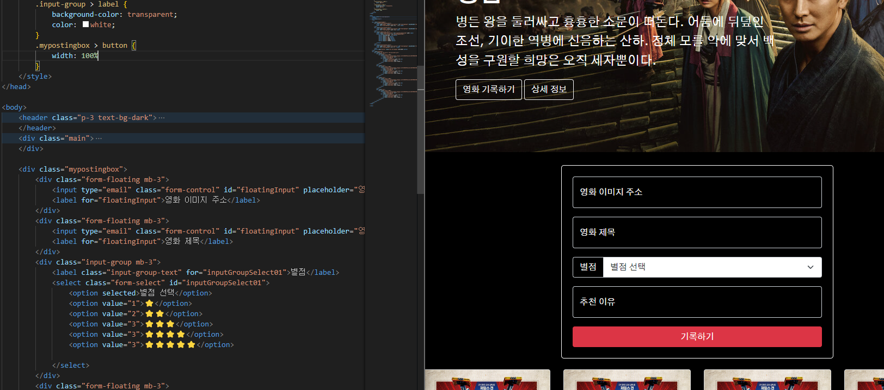The width and height of the screenshot is (884, 390).
Task: Click the closing </select> tag line
Action: [x=71, y=366]
